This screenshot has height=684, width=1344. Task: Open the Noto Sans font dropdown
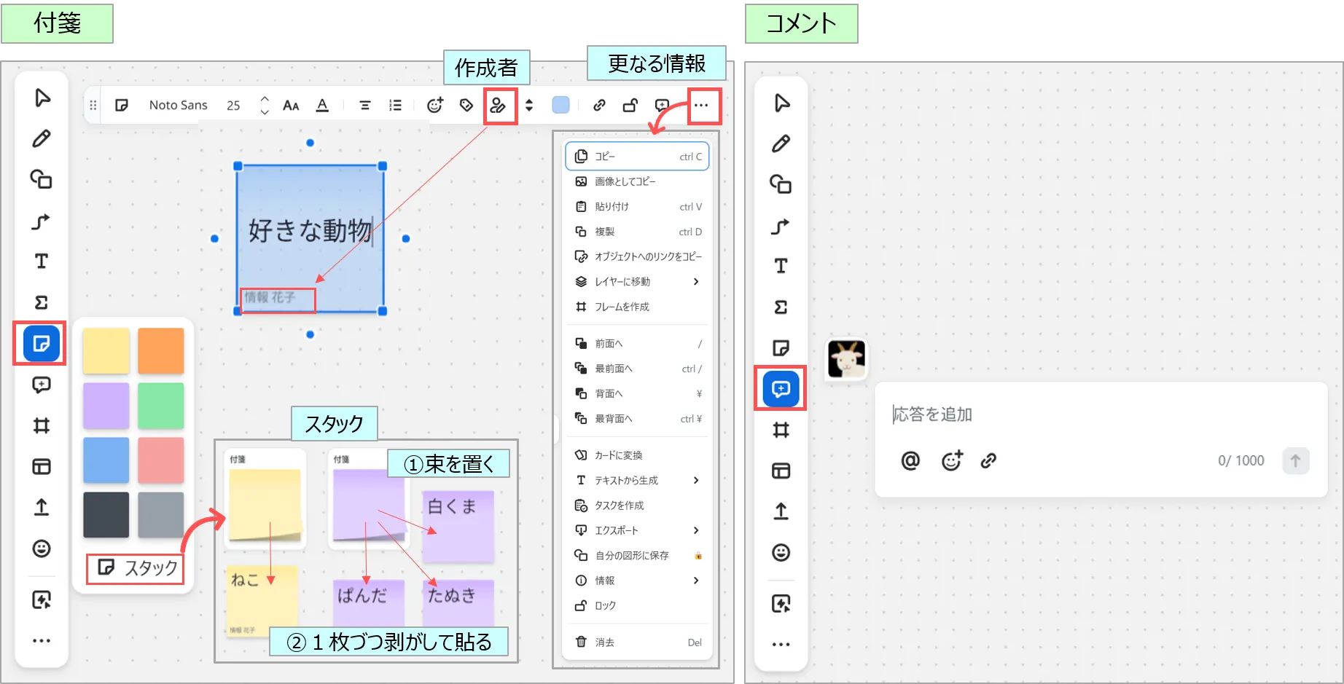point(178,106)
